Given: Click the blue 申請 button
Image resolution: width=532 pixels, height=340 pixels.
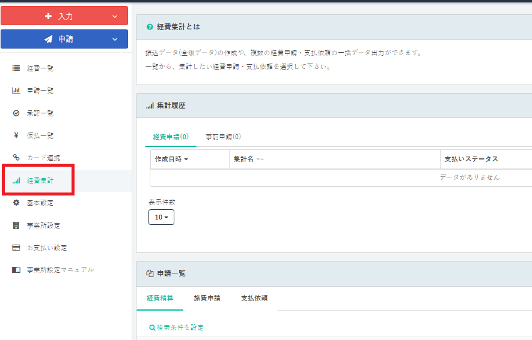Looking at the screenshot, I should click(x=64, y=39).
